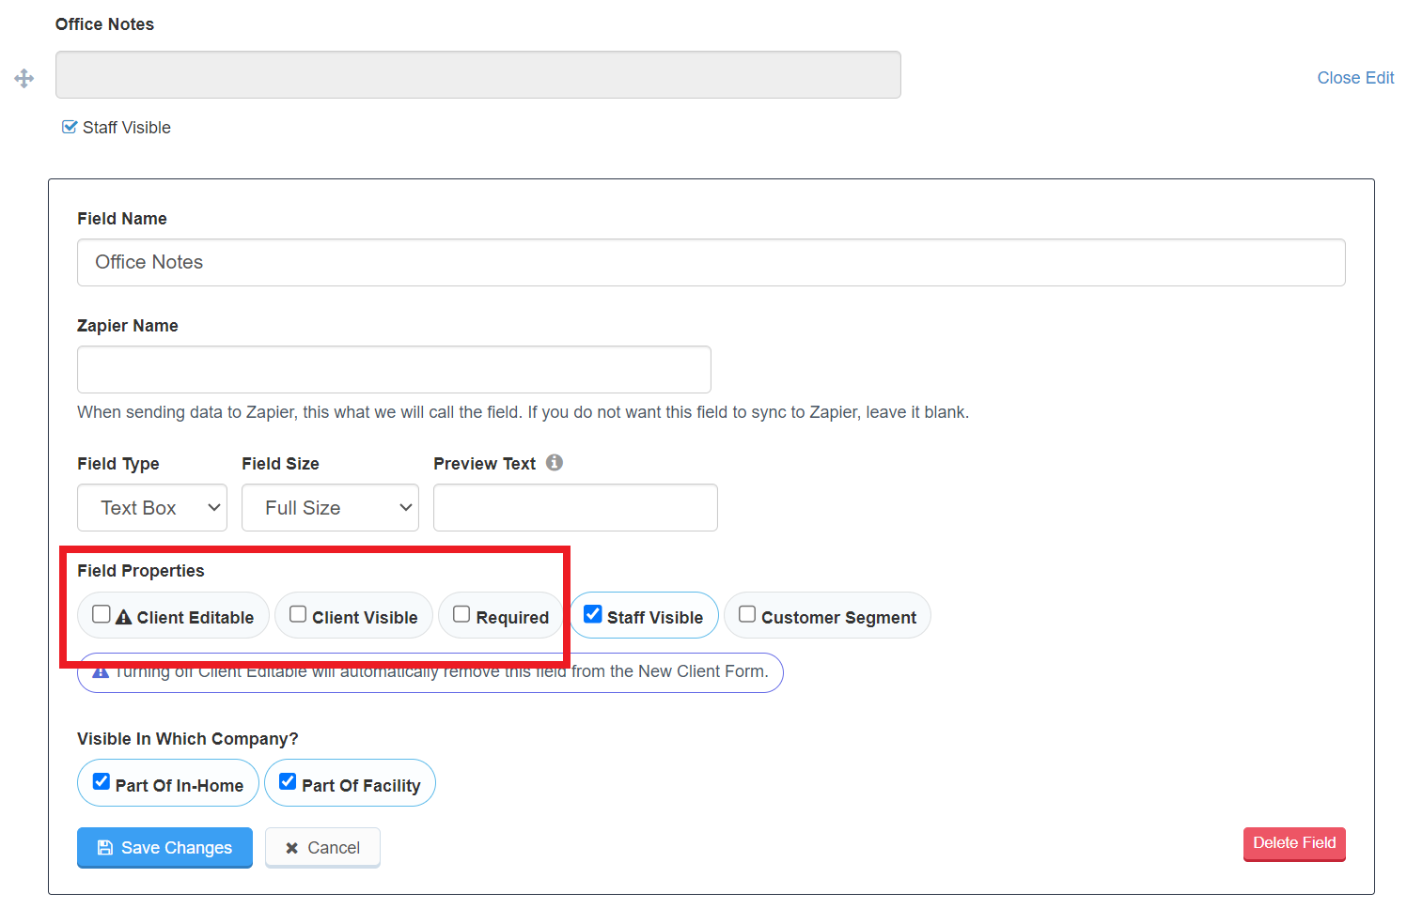Enable the Customer Segment checkbox
The height and width of the screenshot is (924, 1407).
(747, 614)
